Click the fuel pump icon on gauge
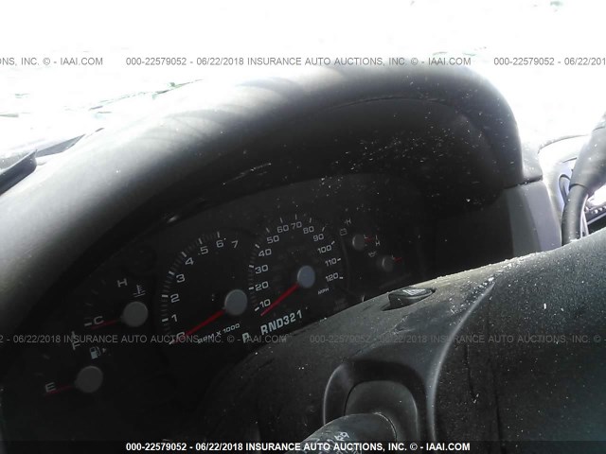Screen dimensions: 606x454 tap(94, 353)
